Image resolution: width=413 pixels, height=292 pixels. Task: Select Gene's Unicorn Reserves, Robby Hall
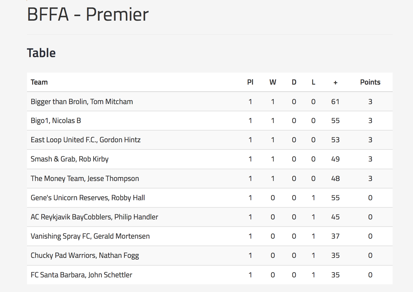tap(88, 198)
